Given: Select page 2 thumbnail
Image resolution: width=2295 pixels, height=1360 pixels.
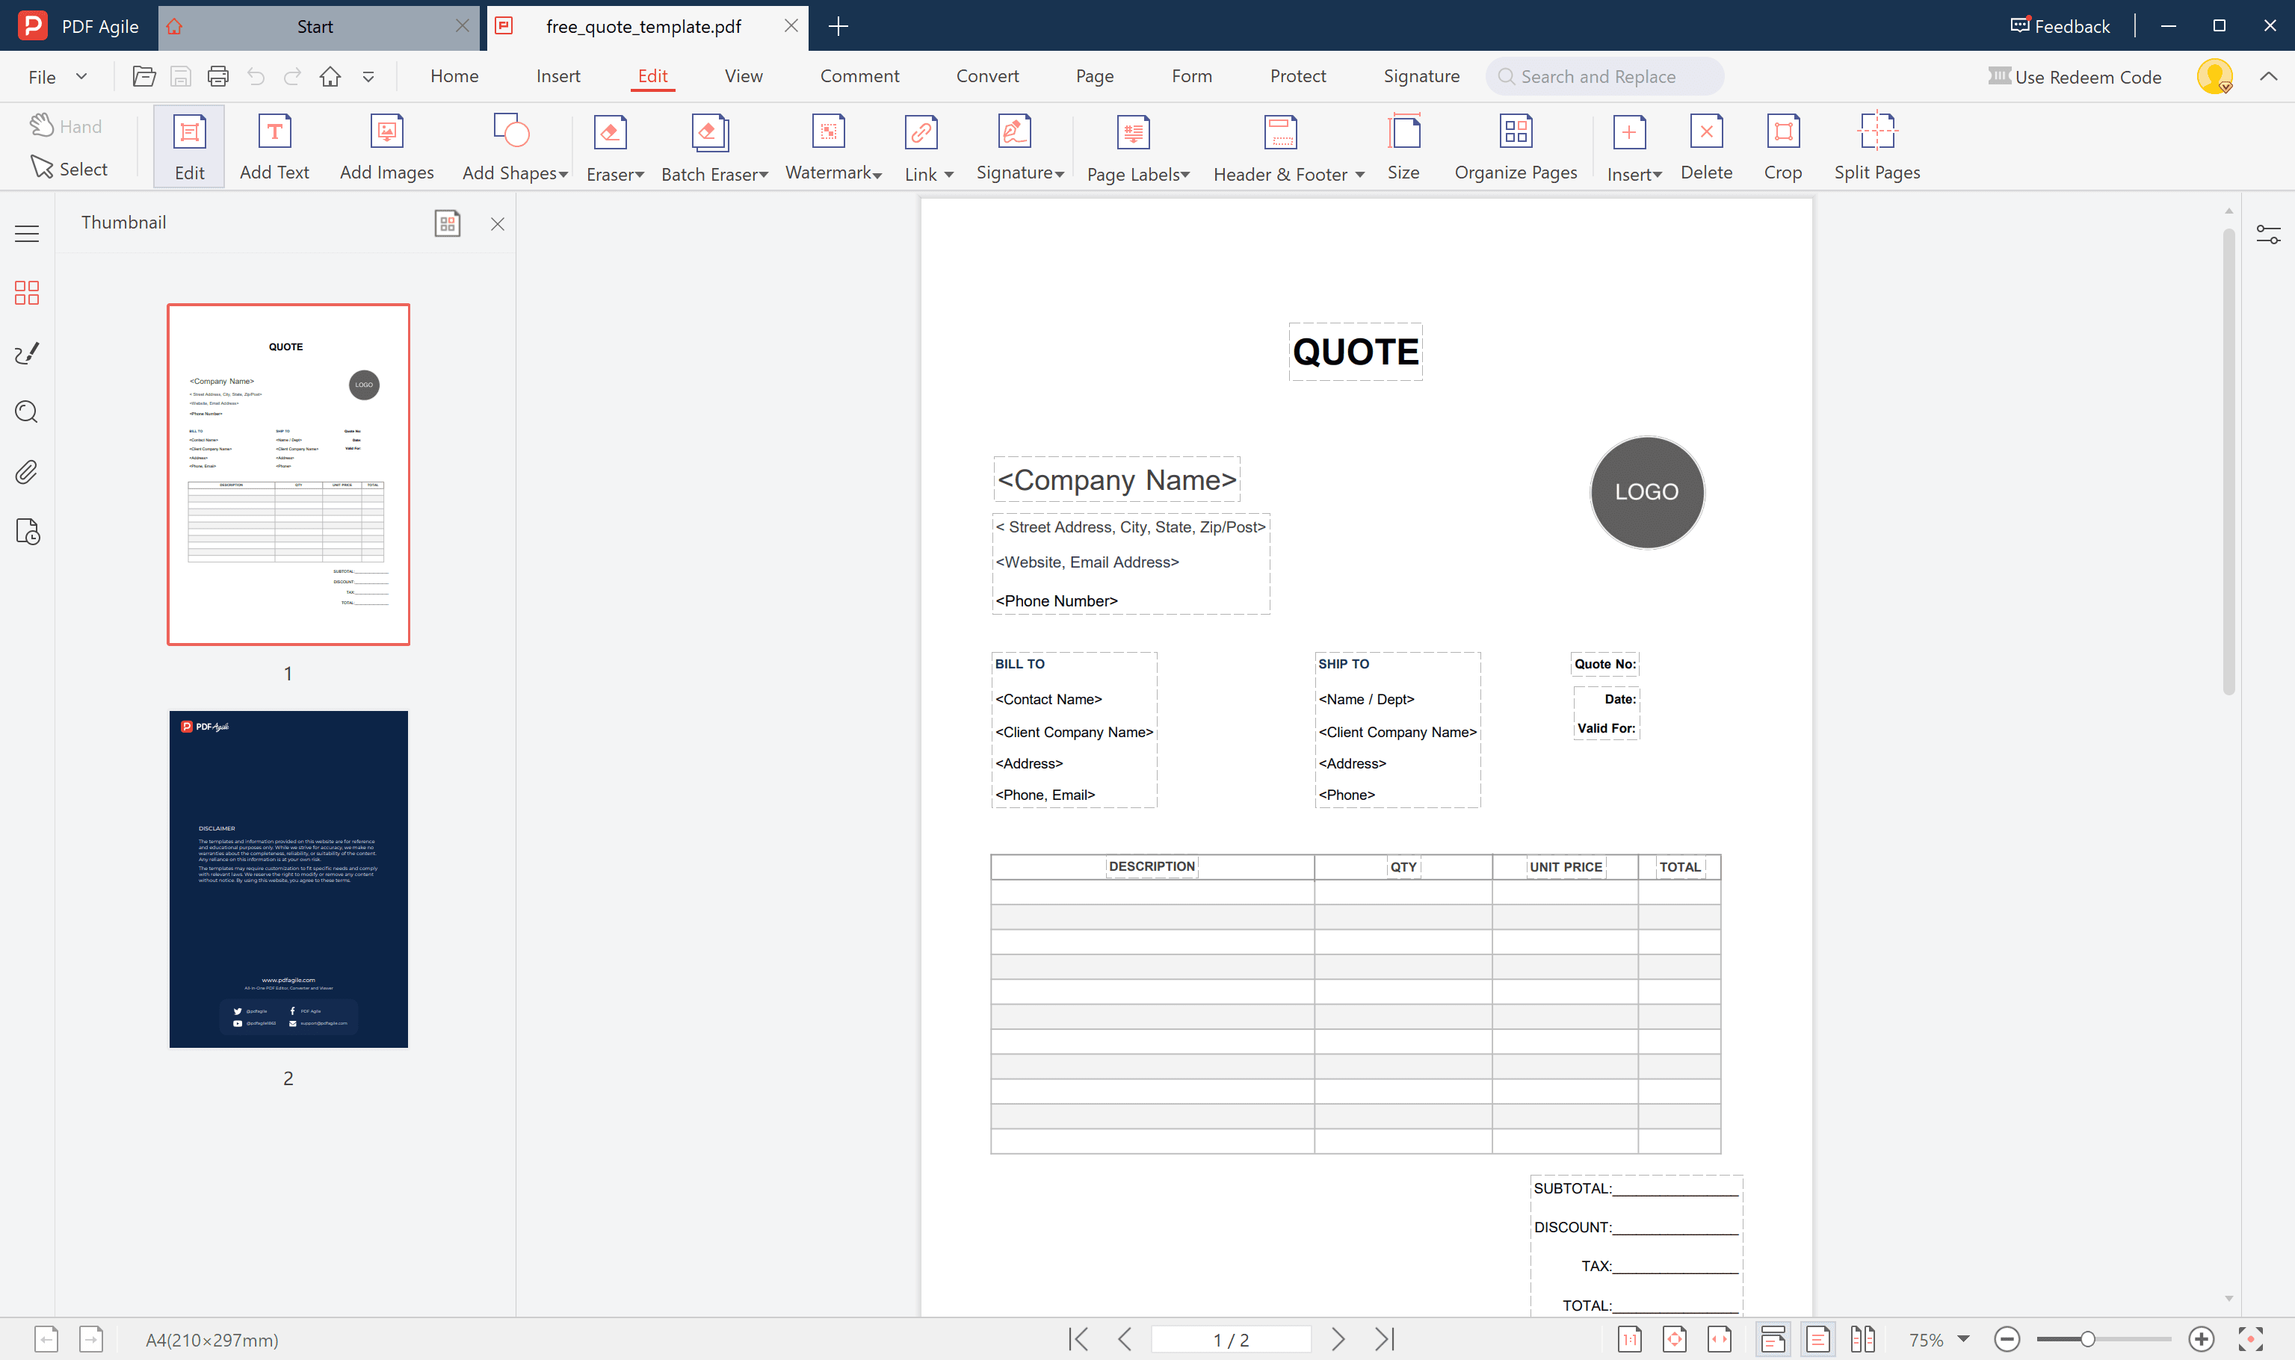Looking at the screenshot, I should (288, 878).
